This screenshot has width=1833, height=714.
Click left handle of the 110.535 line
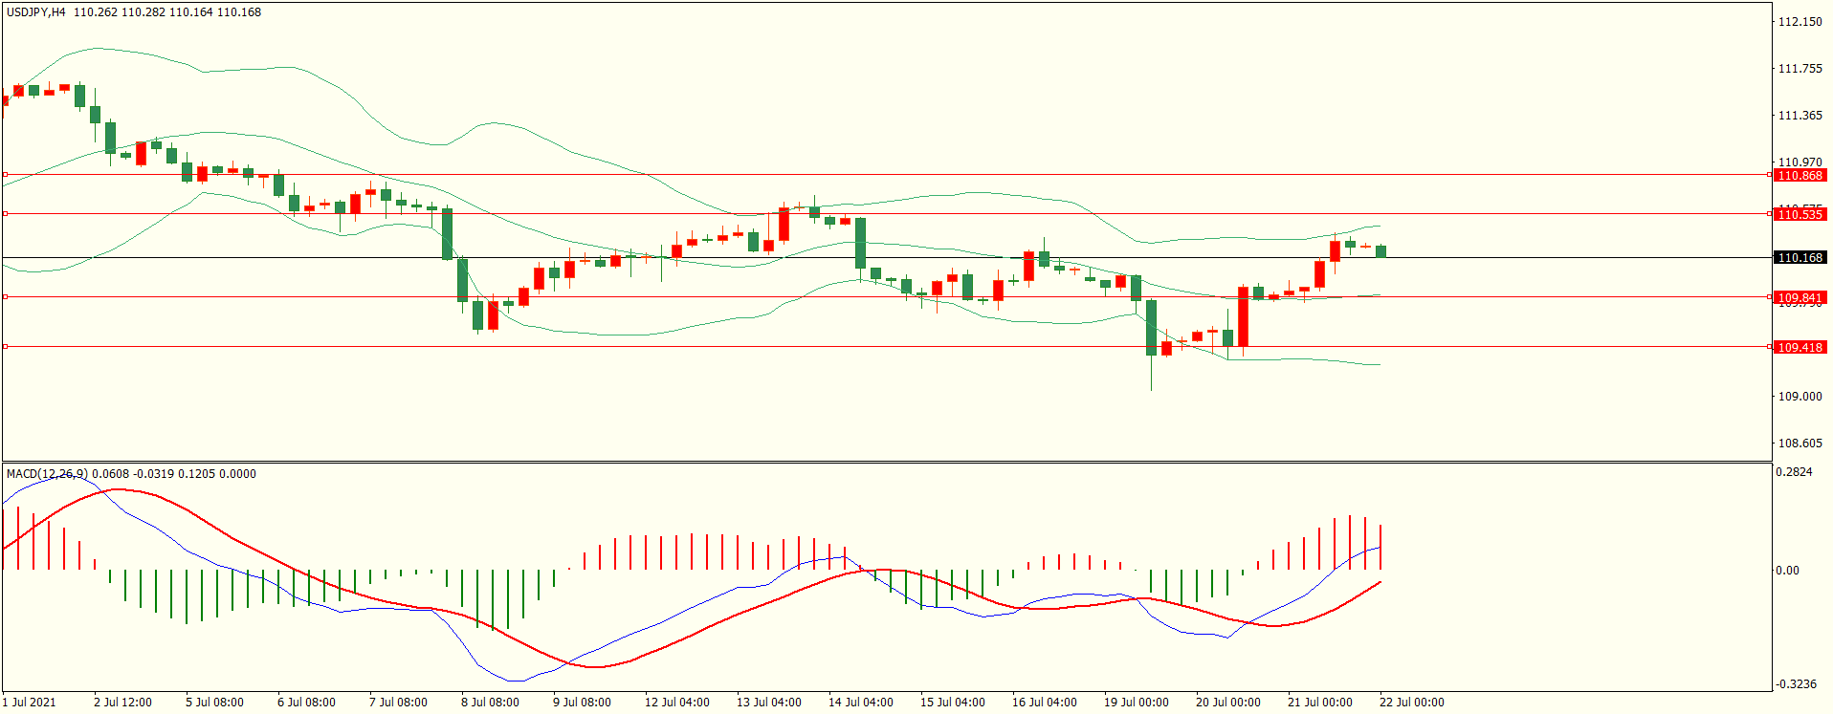point(5,214)
